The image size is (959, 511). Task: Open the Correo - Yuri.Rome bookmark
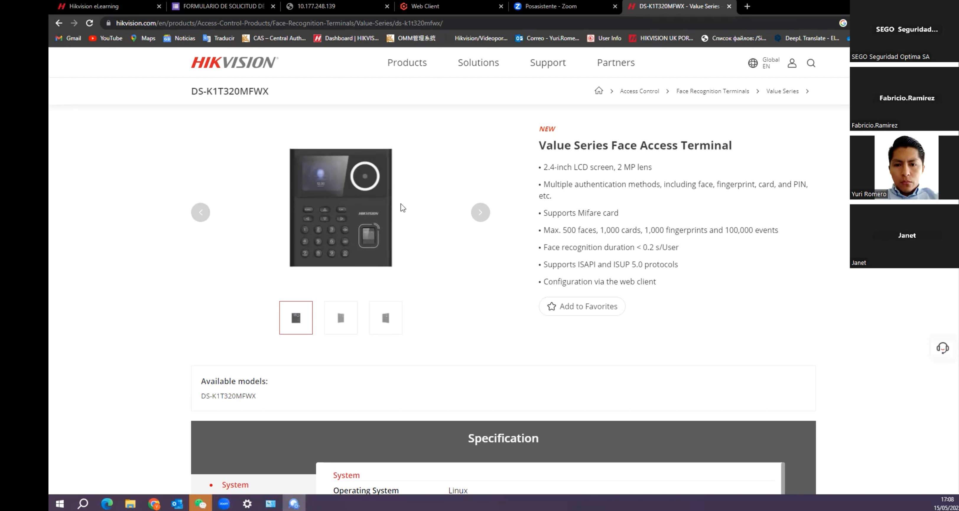(547, 38)
